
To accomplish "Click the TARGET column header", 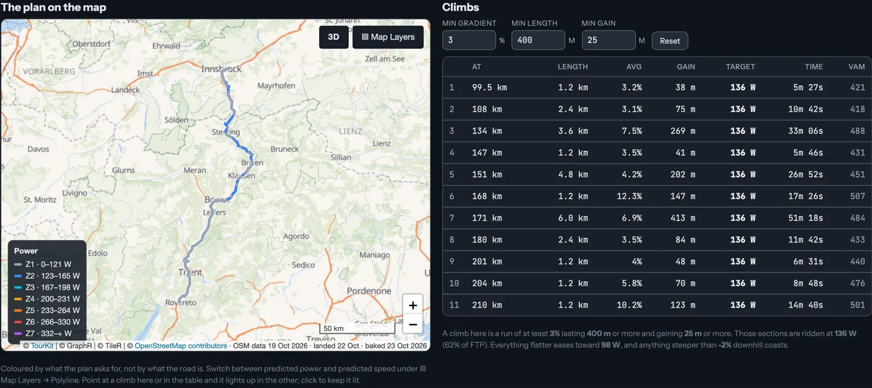I will pos(740,66).
